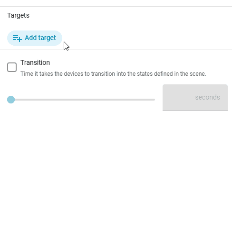232x245 pixels.
Task: Click the Transition label text
Action: tap(35, 62)
